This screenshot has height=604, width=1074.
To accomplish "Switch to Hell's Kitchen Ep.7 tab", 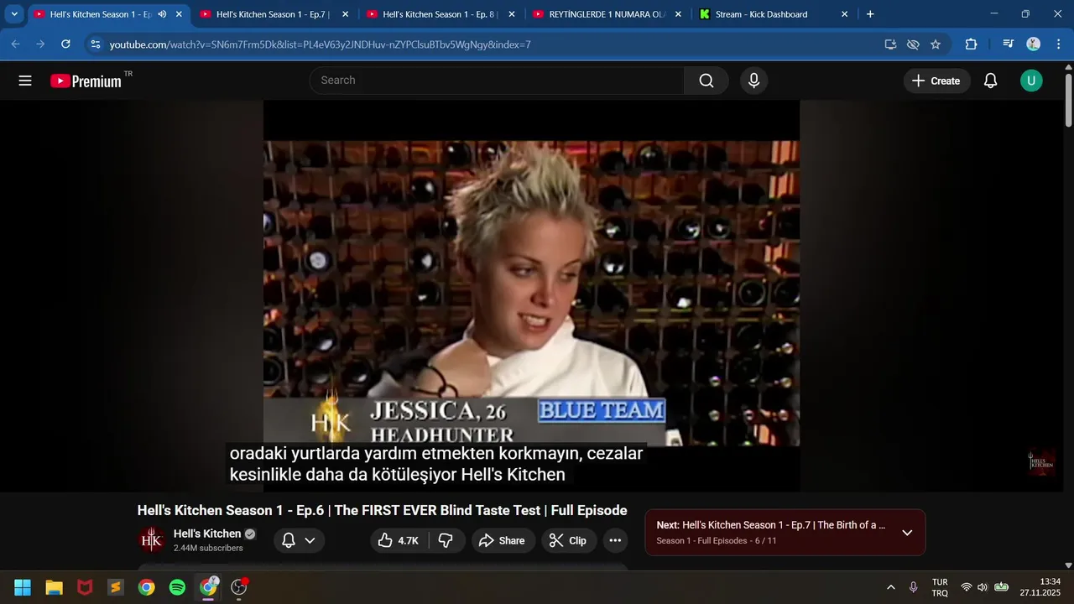I will (x=274, y=14).
